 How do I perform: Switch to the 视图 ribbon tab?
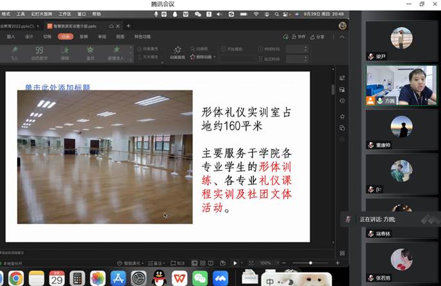click(x=120, y=36)
